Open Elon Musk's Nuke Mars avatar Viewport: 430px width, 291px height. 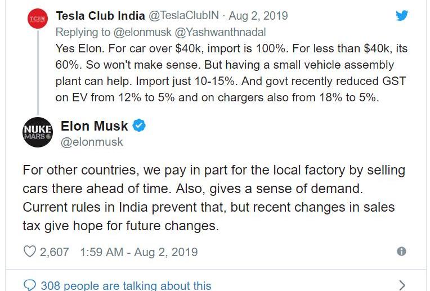(38, 132)
